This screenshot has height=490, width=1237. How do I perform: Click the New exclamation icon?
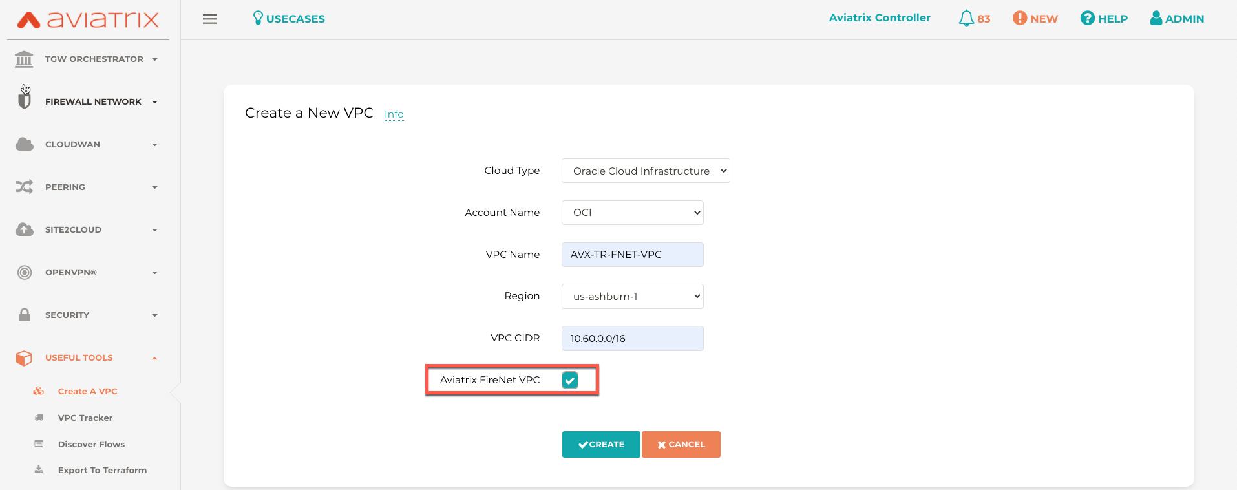coord(1020,18)
